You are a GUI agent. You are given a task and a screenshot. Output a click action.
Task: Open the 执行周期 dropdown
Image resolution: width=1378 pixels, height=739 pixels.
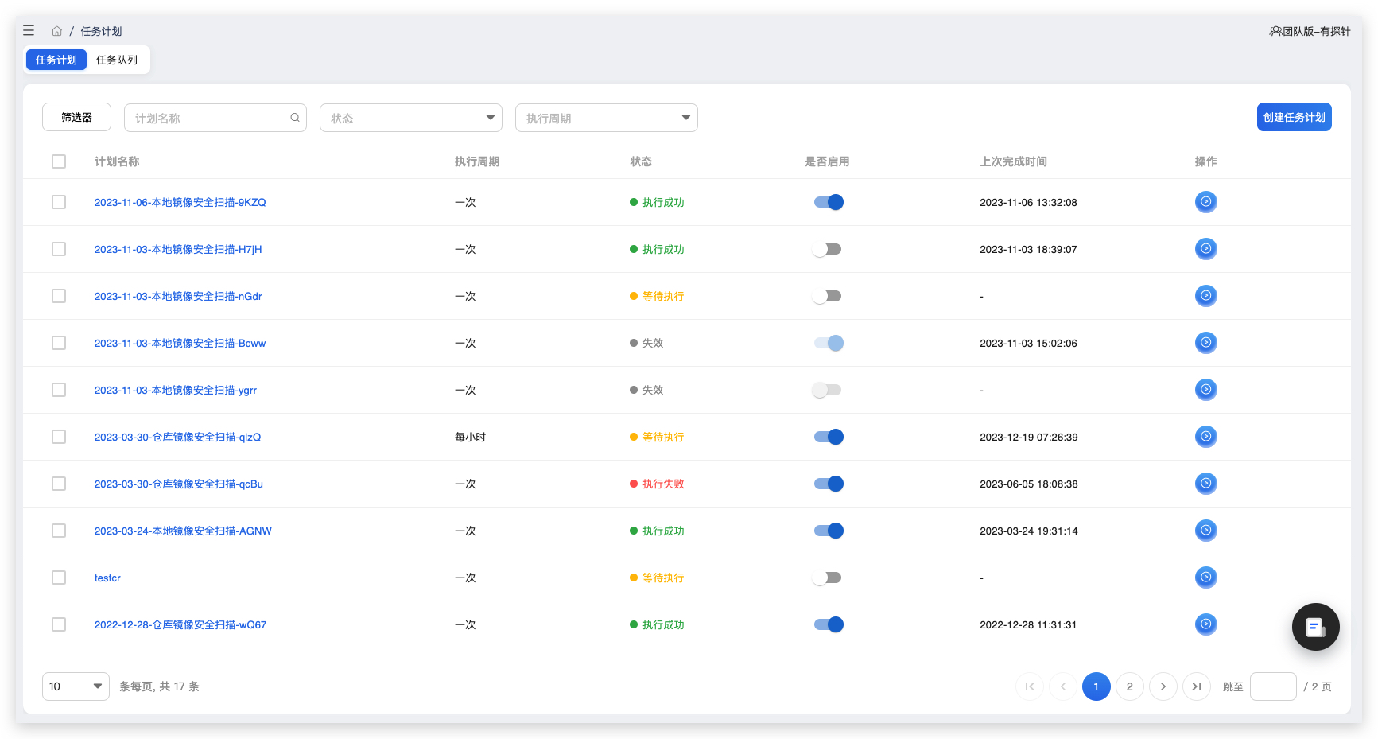click(607, 118)
